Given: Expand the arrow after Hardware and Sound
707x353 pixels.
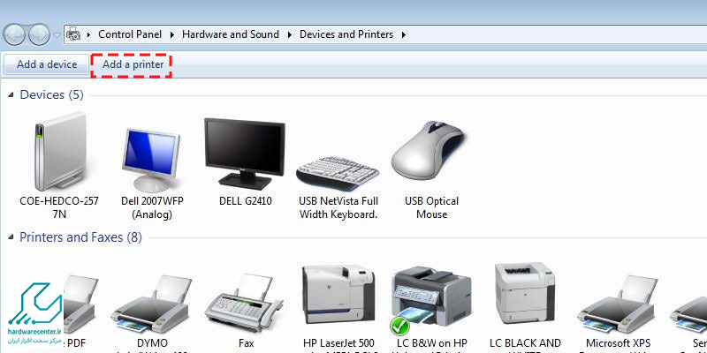Looking at the screenshot, I should [290, 34].
